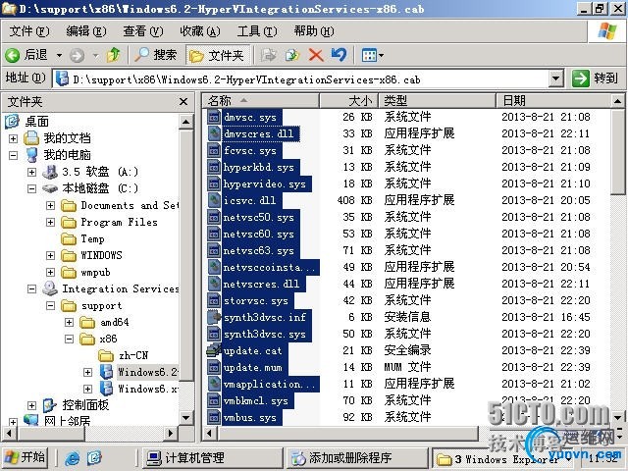
Task: Click the grayed Forward arrow icon
Action: (x=77, y=55)
